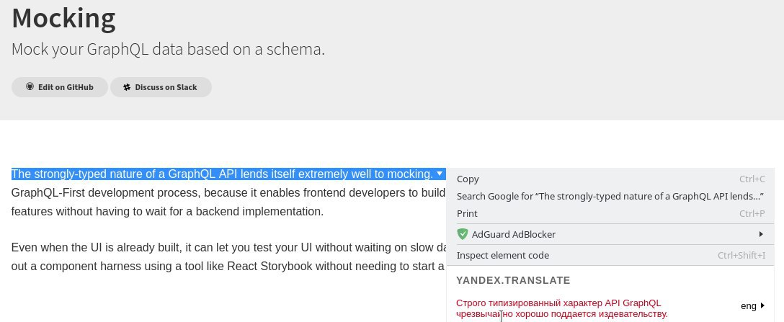
Task: Choose Copy from the context menu
Action: [x=468, y=179]
